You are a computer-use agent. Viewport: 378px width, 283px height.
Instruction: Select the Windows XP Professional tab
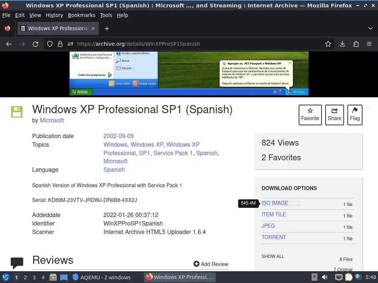[58, 28]
